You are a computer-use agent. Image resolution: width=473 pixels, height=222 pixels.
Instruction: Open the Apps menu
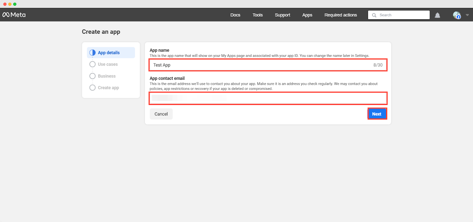[307, 15]
